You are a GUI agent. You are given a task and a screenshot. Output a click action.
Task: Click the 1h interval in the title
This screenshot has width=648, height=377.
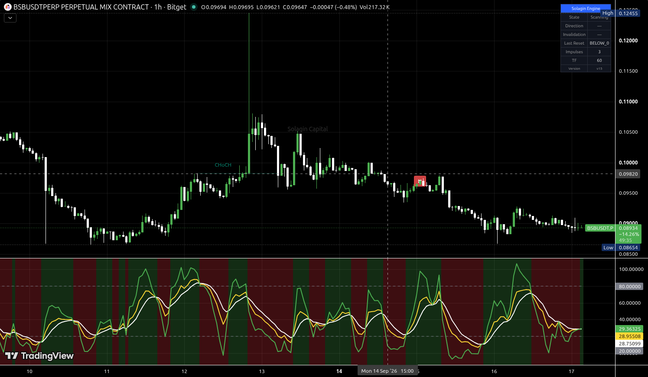pyautogui.click(x=158, y=7)
